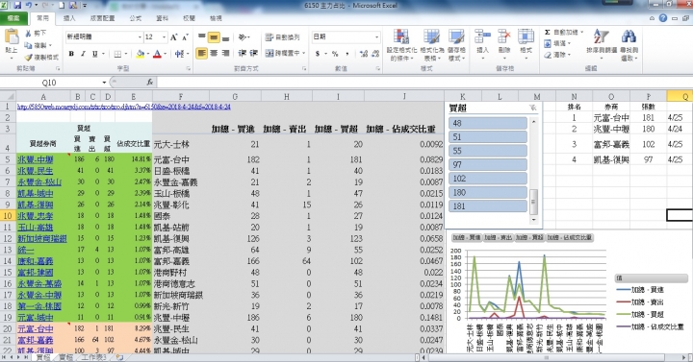The image size is (693, 362).
Task: Open Merge & Center (跨欄置中) dropdown arrow
Action: (303, 54)
